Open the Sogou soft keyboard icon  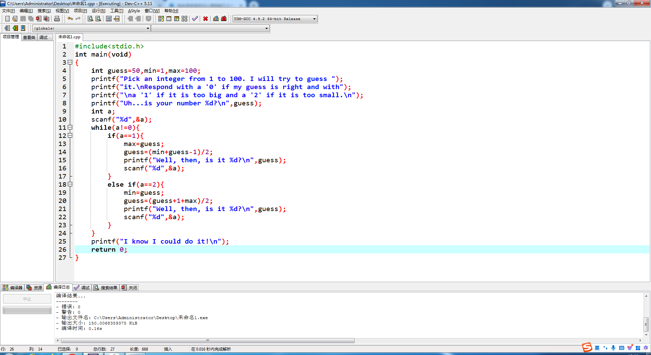click(622, 348)
